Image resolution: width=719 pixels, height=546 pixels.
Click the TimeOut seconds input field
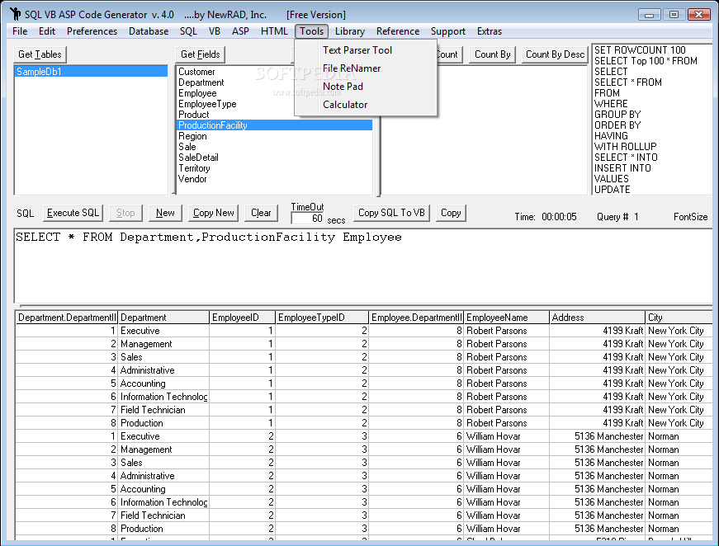[308, 219]
